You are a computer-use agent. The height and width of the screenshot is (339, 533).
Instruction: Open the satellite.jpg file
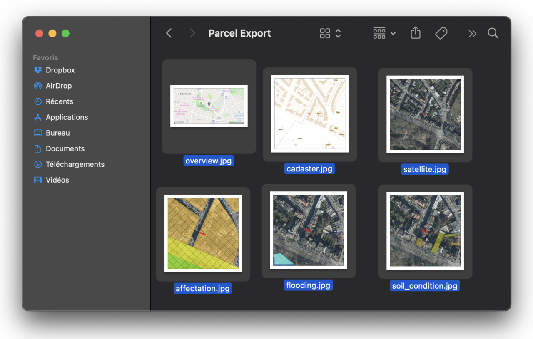point(425,114)
